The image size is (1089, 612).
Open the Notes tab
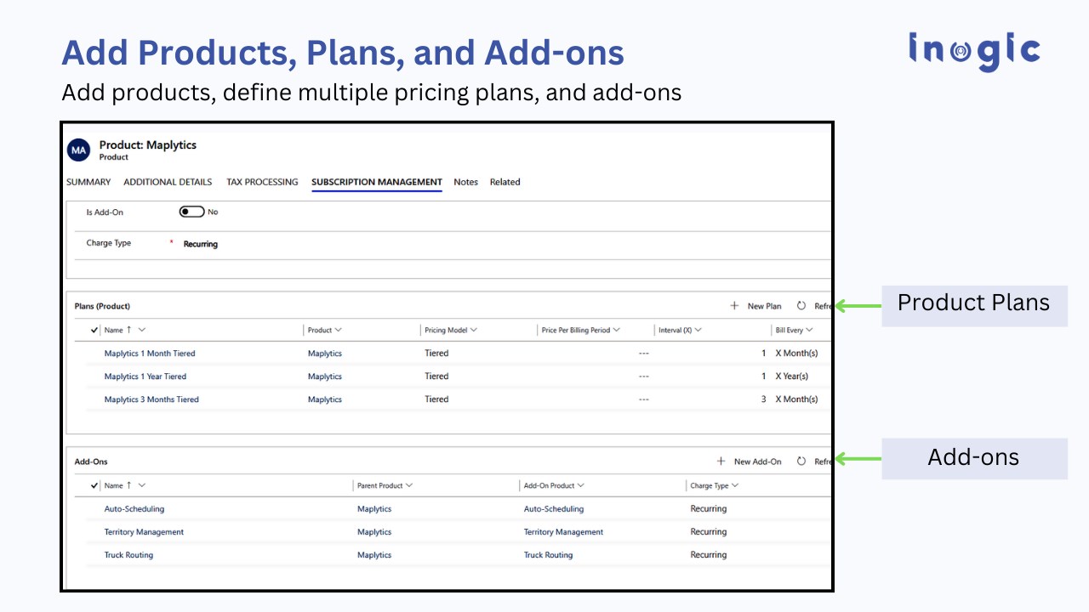click(x=465, y=182)
